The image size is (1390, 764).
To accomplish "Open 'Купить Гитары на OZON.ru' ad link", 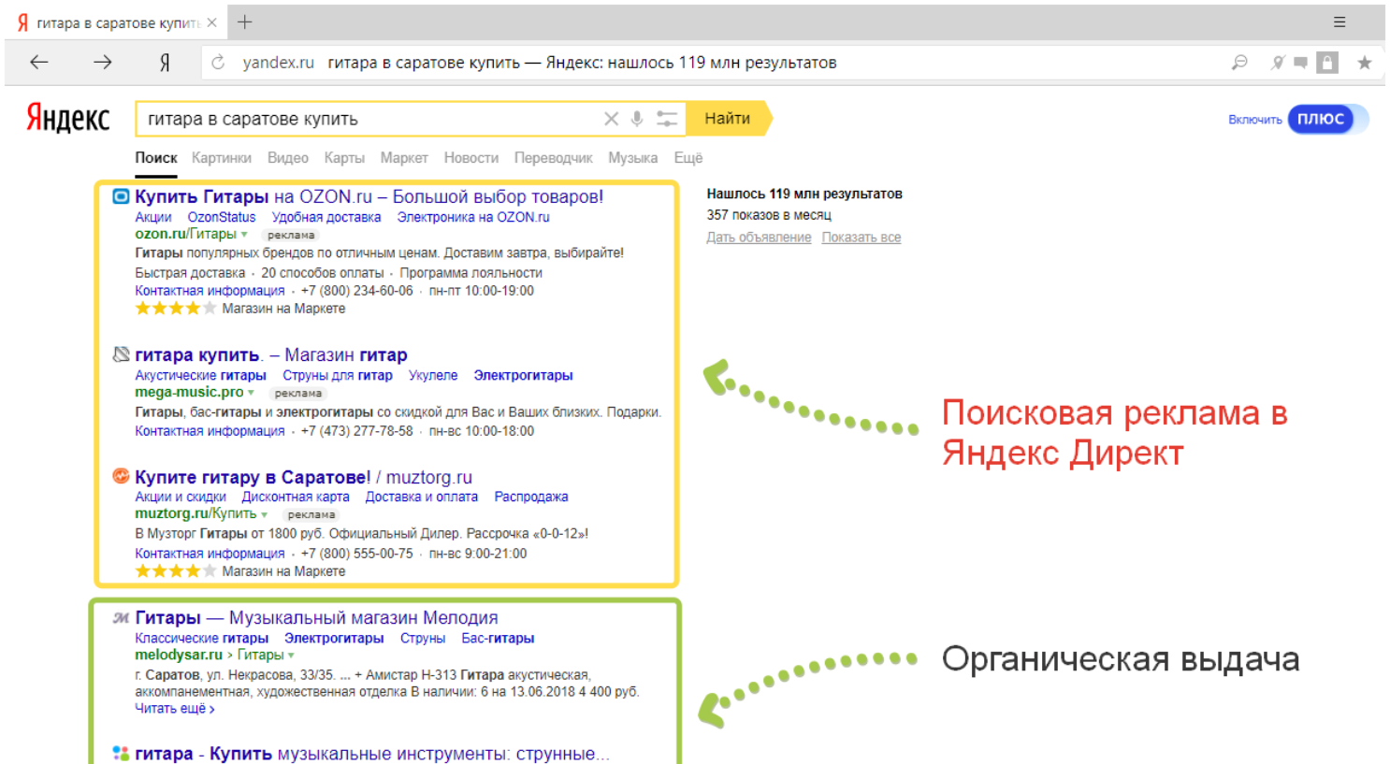I will pyautogui.click(x=369, y=196).
